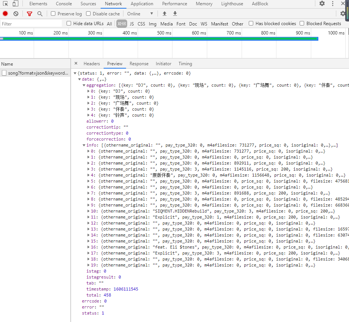The width and height of the screenshot is (349, 322).
Task: Open network search magnifier icon
Action: [40, 14]
